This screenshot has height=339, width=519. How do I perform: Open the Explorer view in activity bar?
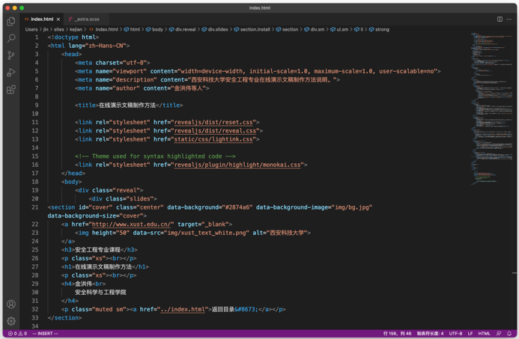coord(11,22)
